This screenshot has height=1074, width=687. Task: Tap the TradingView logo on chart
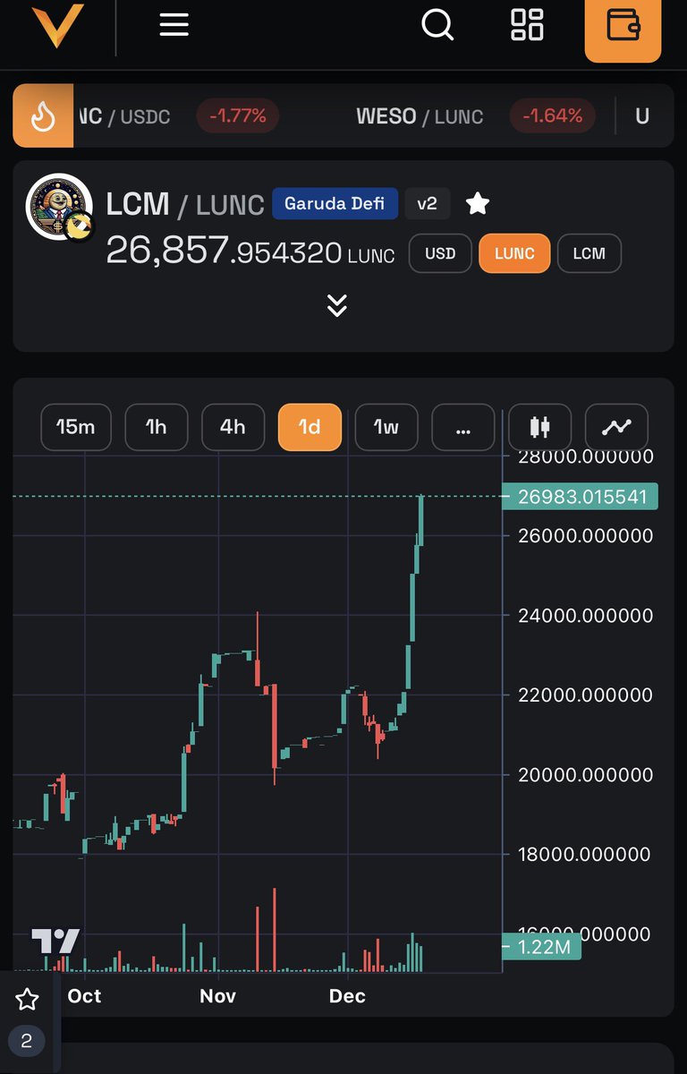55,942
